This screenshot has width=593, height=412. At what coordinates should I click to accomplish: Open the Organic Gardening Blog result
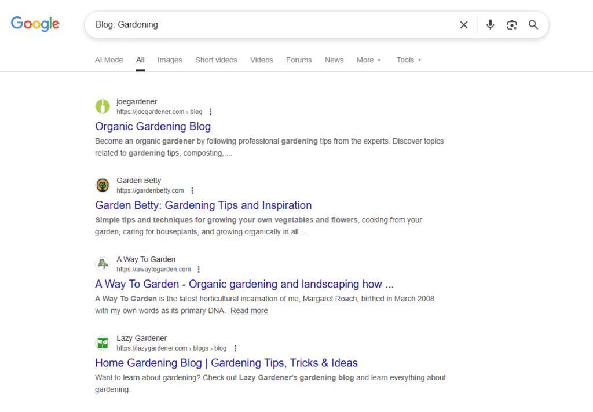click(x=153, y=126)
